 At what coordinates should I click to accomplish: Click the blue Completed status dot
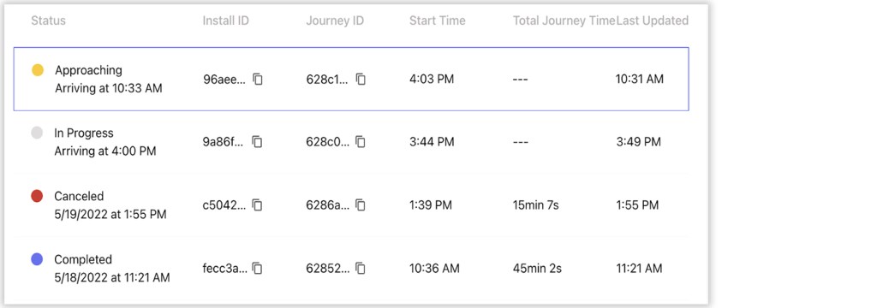37,259
